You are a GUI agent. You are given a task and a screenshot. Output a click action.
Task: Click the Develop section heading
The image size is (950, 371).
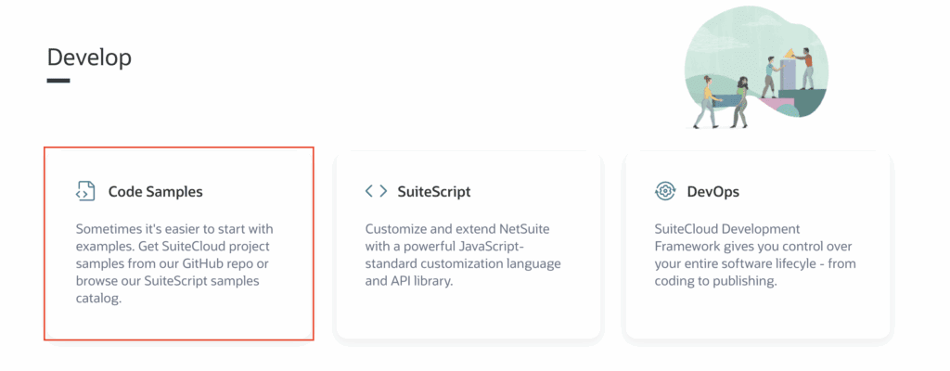click(x=89, y=58)
